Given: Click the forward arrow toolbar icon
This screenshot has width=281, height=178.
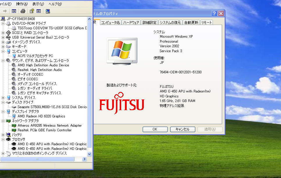Looking at the screenshot, I should pos(5,11).
